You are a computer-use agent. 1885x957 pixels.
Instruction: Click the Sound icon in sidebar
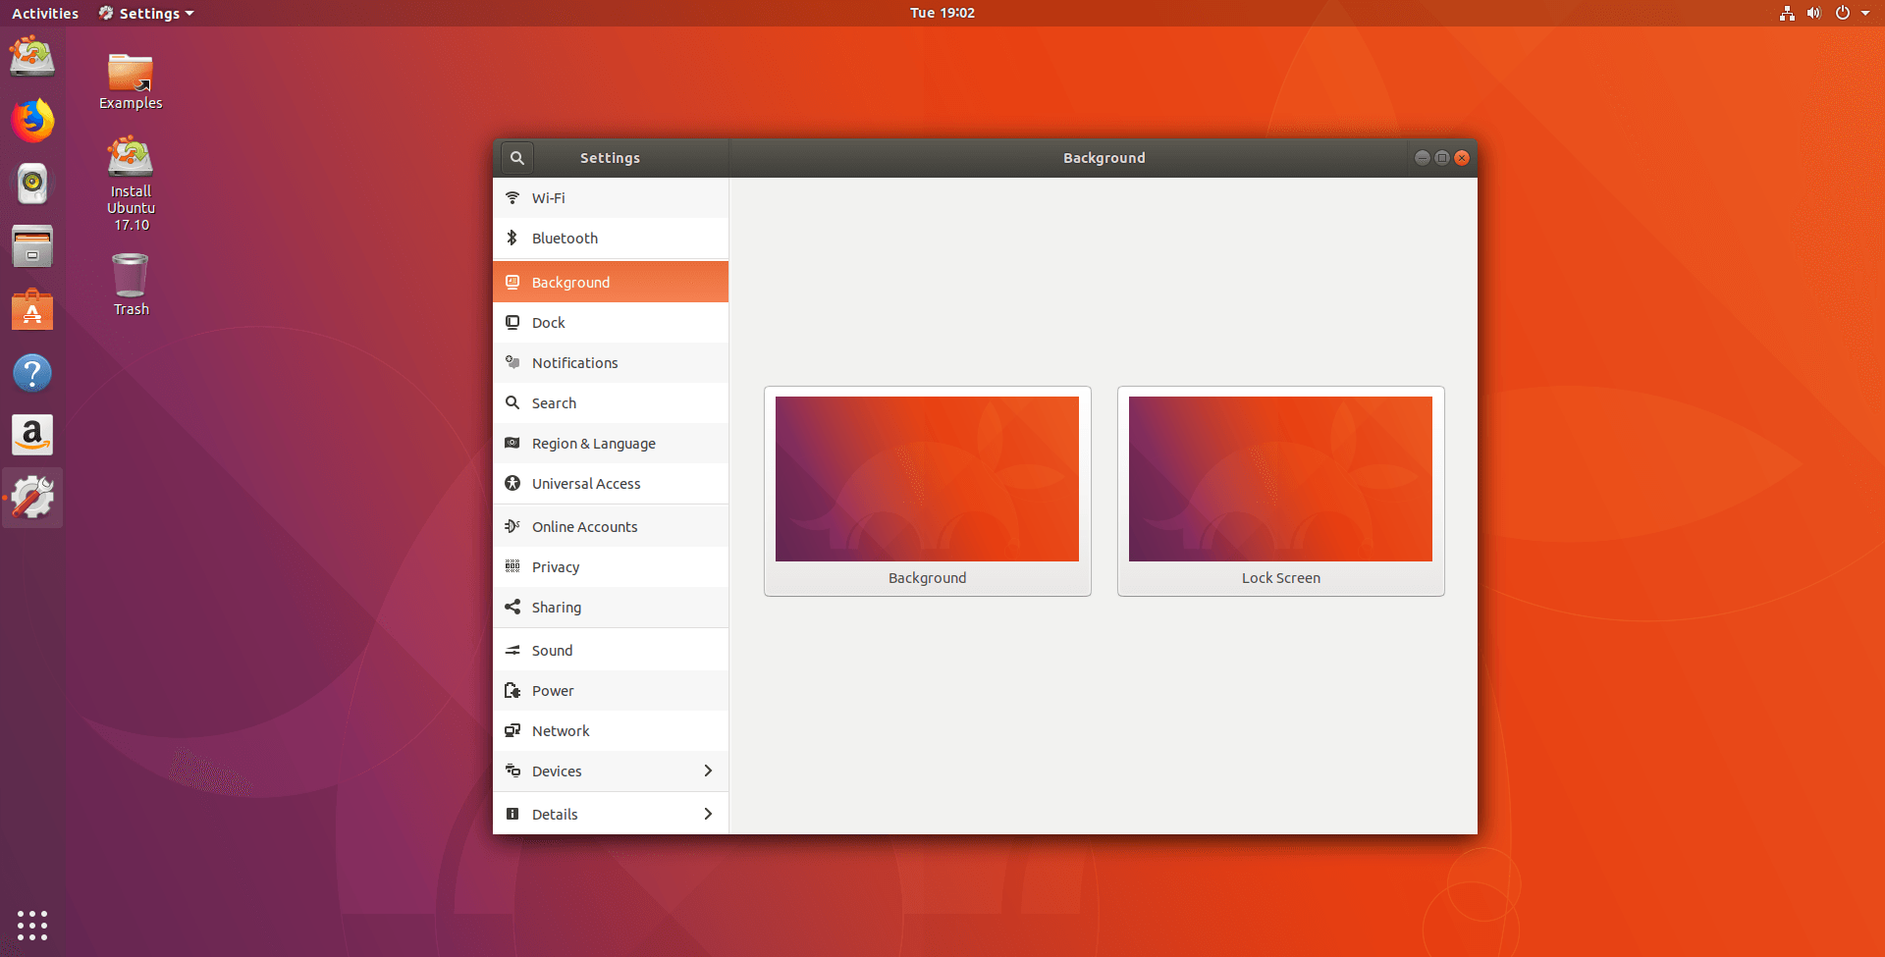512,650
